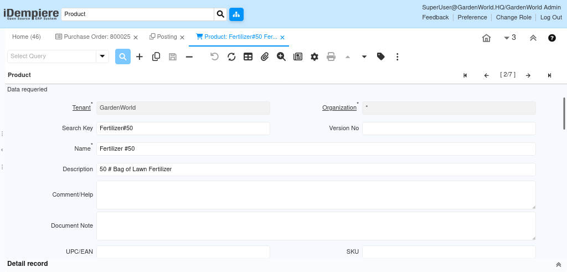Screen dimensions: 567x272
Task: Click the Process gear icon
Action: pos(315,57)
